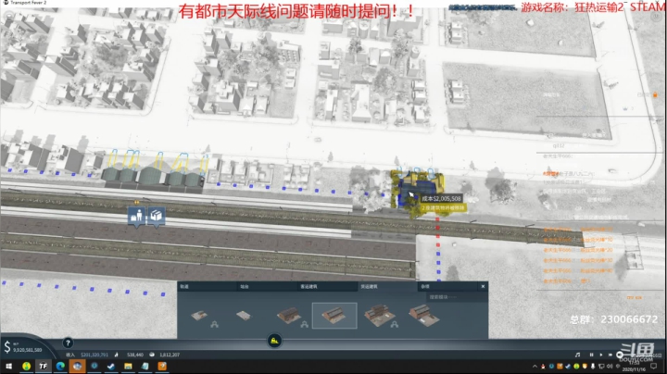The image size is (667, 374).
Task: Click the income value $201,320,791
Action: pos(94,355)
